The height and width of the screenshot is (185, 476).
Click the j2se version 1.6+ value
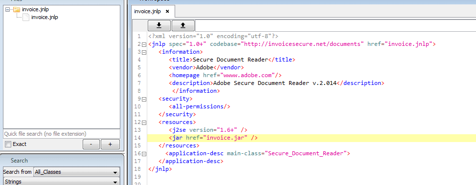tap(227, 130)
